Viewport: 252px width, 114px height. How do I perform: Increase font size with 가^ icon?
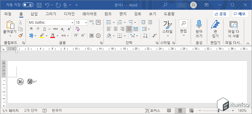(76, 35)
